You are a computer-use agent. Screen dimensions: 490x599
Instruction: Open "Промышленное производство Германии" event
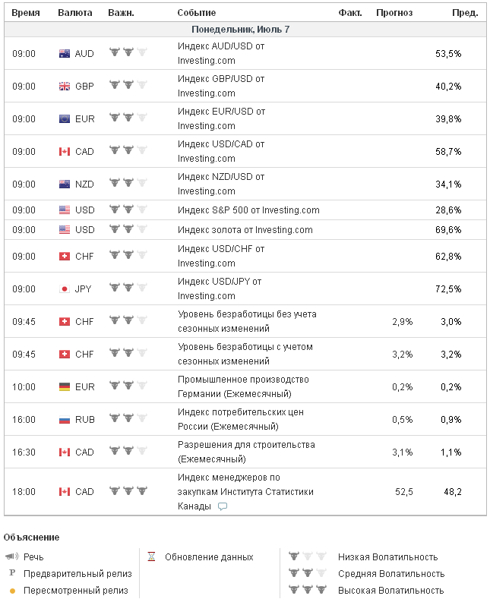[x=244, y=386]
